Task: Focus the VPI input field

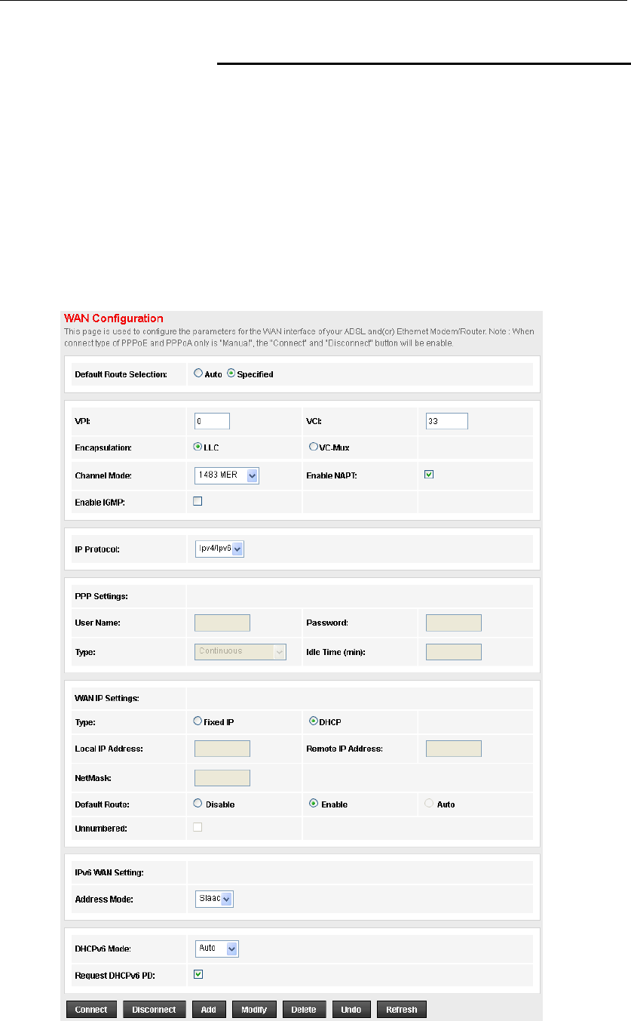Action: tap(212, 421)
